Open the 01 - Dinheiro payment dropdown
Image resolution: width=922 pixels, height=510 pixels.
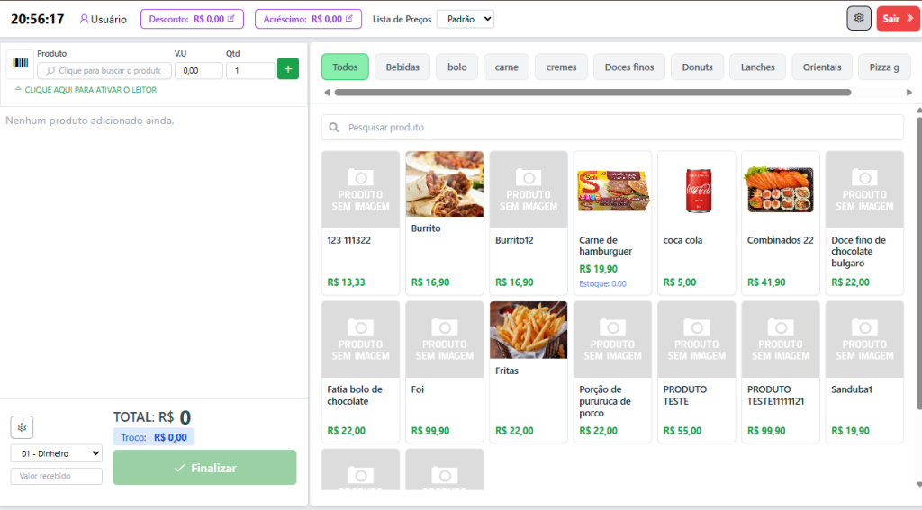click(x=57, y=453)
